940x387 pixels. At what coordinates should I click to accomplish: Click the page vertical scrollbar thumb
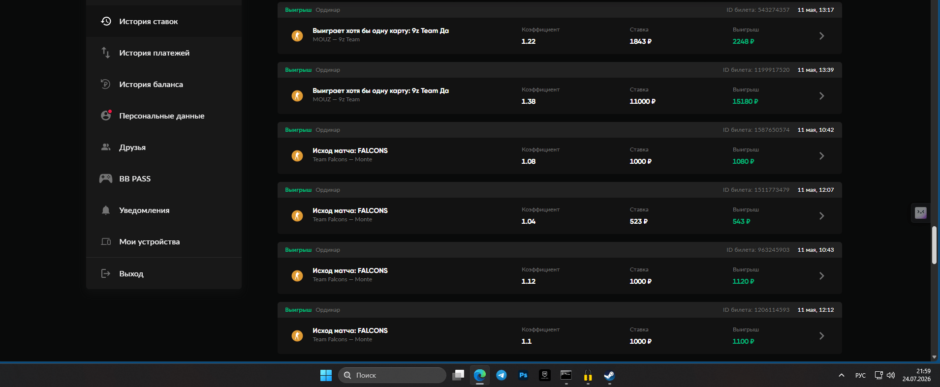tap(934, 245)
